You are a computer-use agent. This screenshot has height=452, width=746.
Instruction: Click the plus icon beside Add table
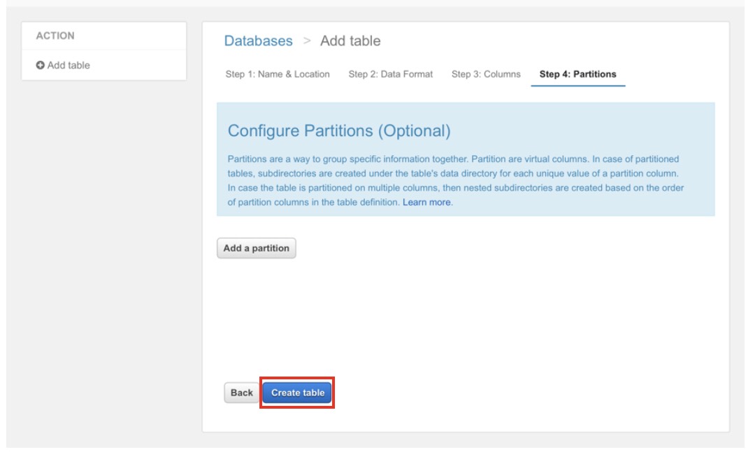[x=41, y=66]
